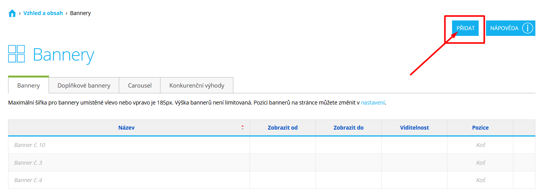
Task: Click the large Bannery page heading
Action: 64,55
